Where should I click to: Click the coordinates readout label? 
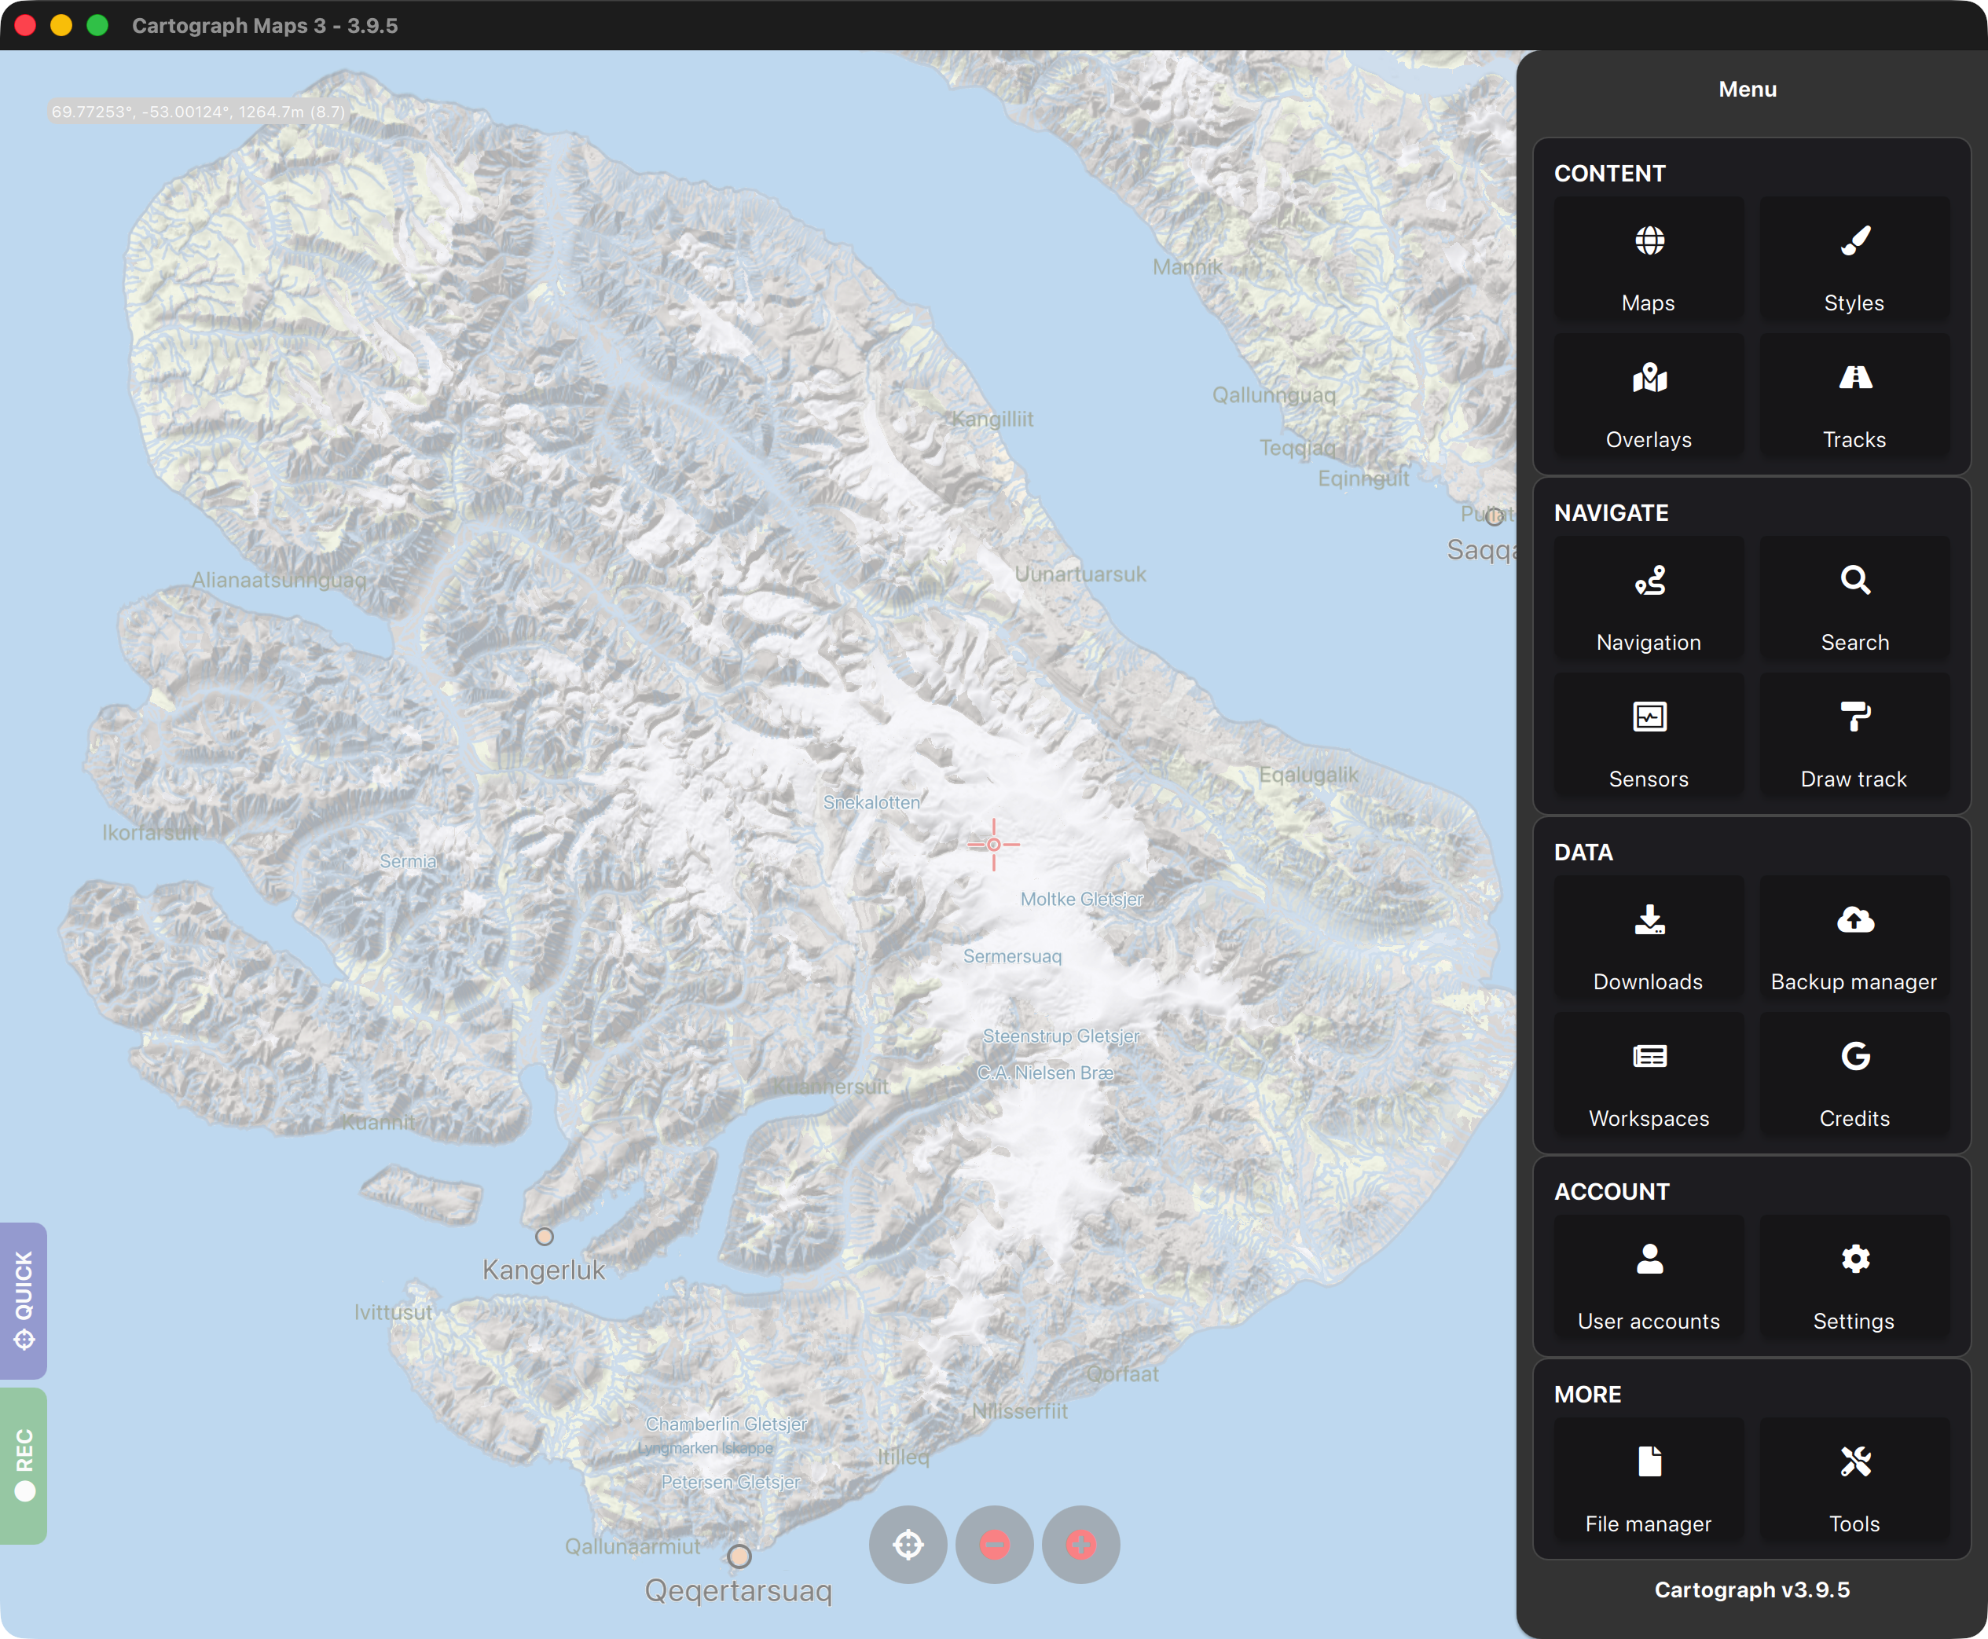[198, 112]
